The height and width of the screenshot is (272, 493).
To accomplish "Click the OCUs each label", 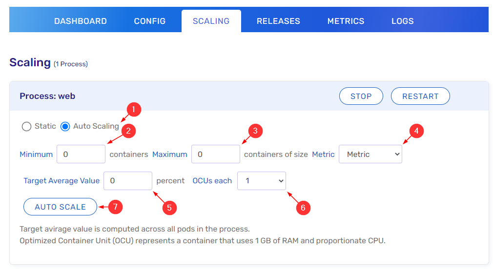I will pyautogui.click(x=212, y=180).
